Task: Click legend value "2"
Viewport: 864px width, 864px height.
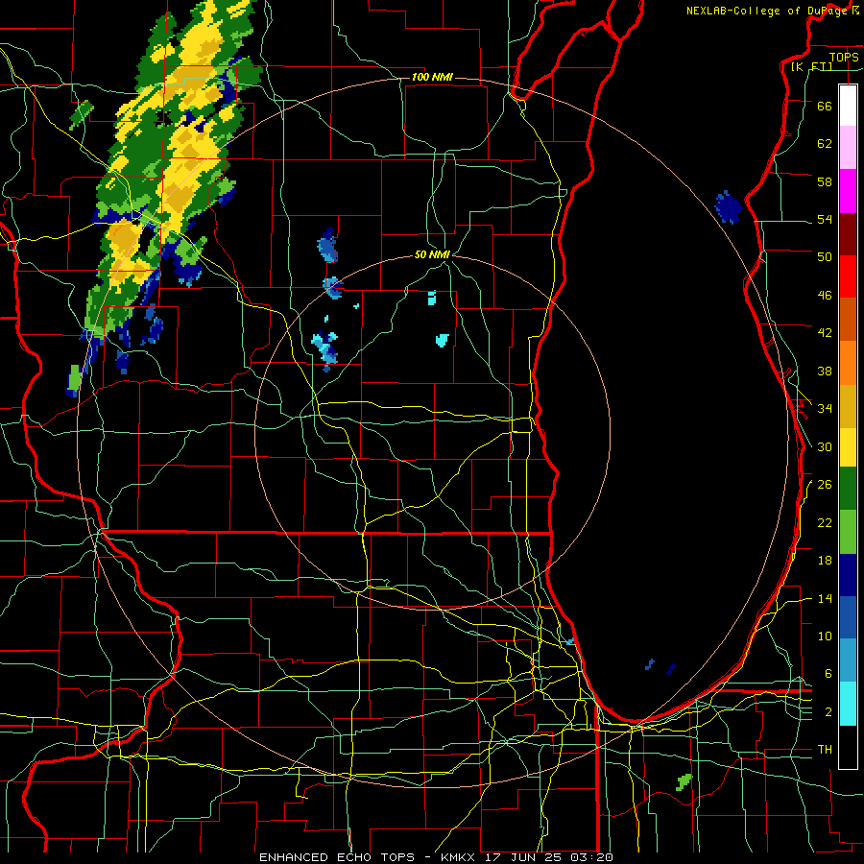Action: (x=828, y=712)
